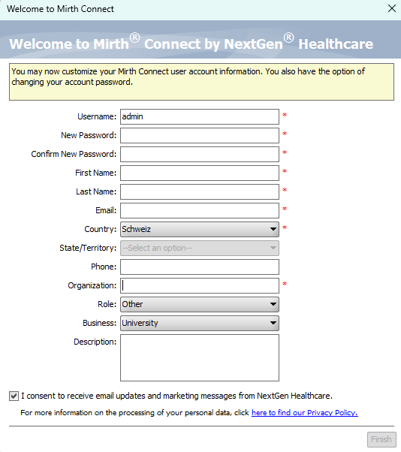Click inside the Description text area
Viewport: 401px width, 452px height.
[200, 357]
